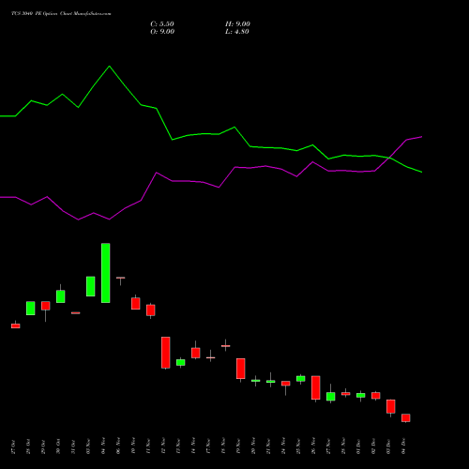The width and height of the screenshot is (469, 469).
Task: Select the 14 Nov date label
Action: [x=193, y=446]
